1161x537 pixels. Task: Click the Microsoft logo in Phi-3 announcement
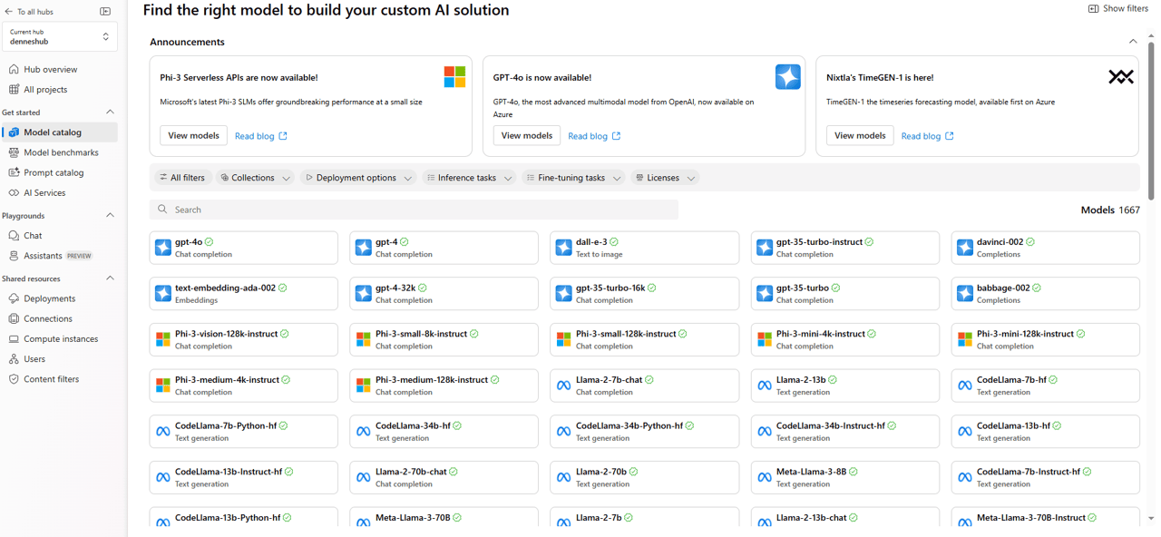click(454, 77)
